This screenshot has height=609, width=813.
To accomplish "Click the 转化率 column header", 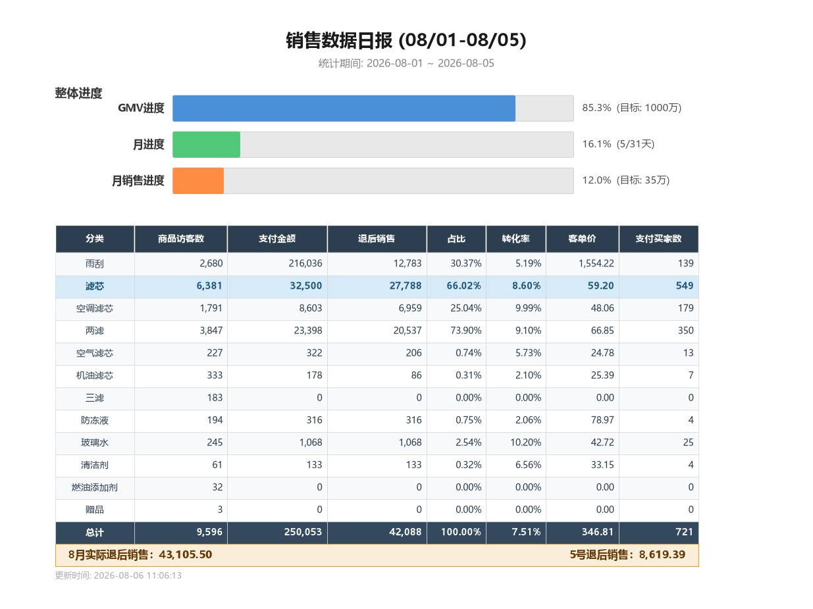I will 516,239.
